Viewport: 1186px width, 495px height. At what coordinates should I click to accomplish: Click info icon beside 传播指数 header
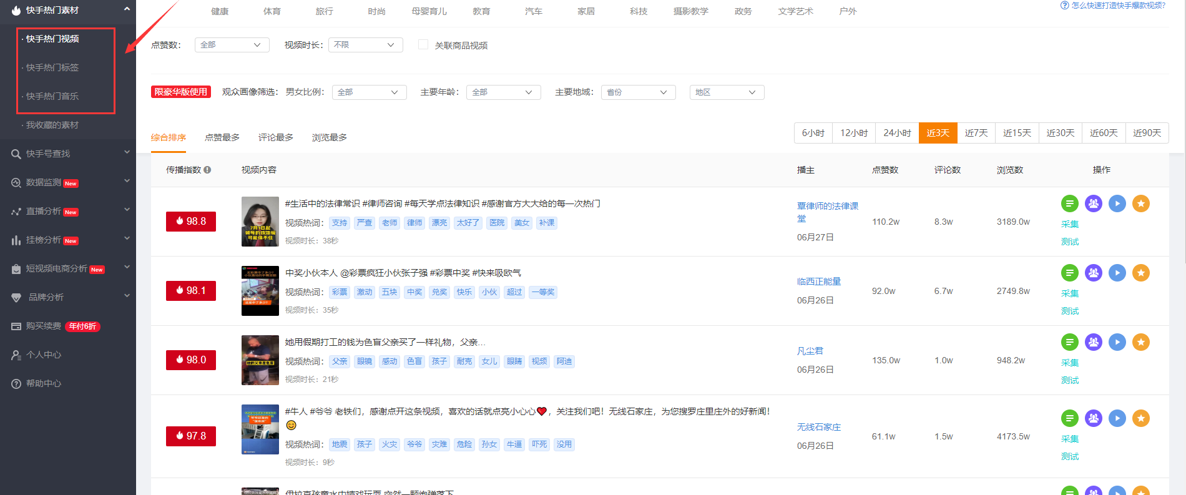[x=207, y=170]
